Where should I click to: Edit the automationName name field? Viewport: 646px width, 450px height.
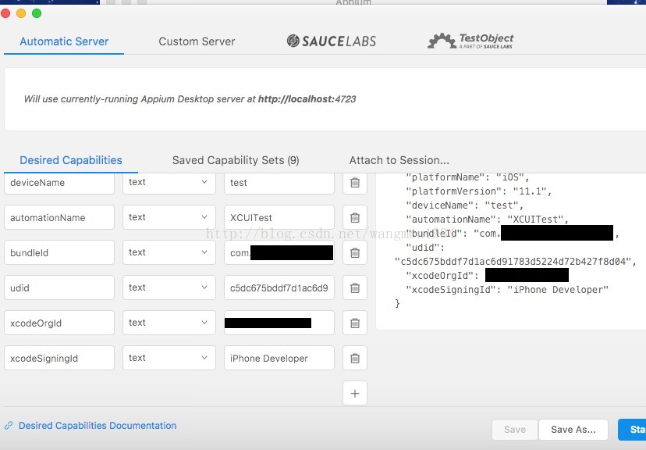[59, 217]
